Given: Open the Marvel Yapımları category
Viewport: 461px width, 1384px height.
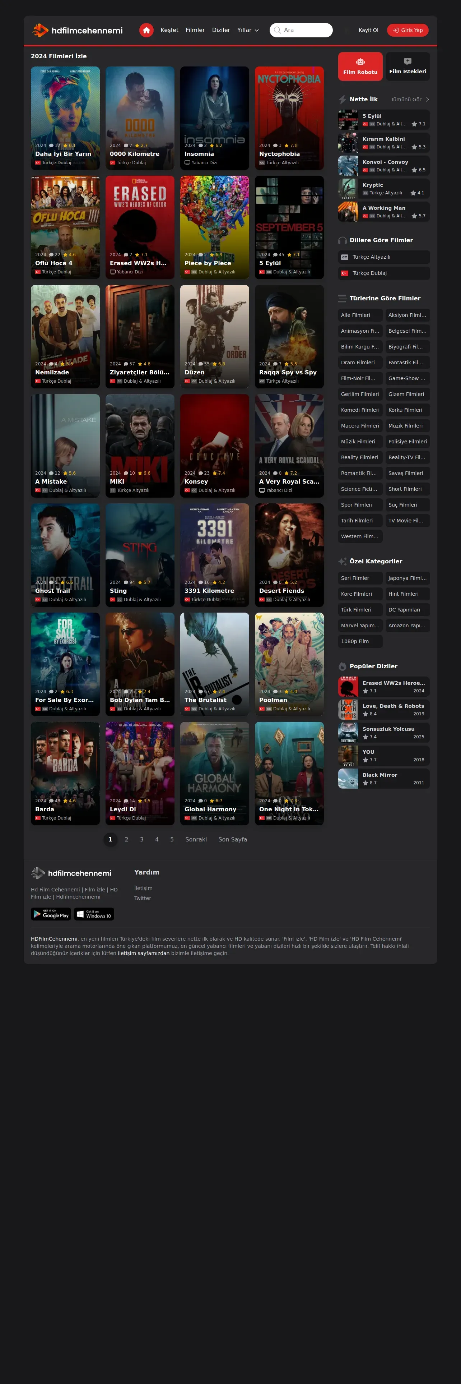Looking at the screenshot, I should point(360,626).
